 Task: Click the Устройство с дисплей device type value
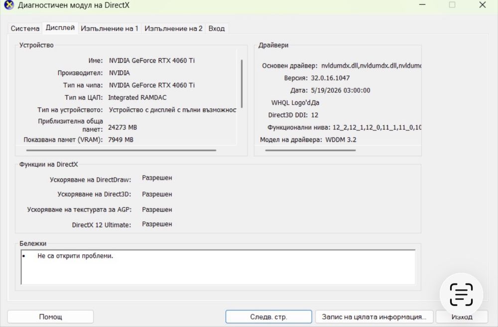tap(172, 110)
